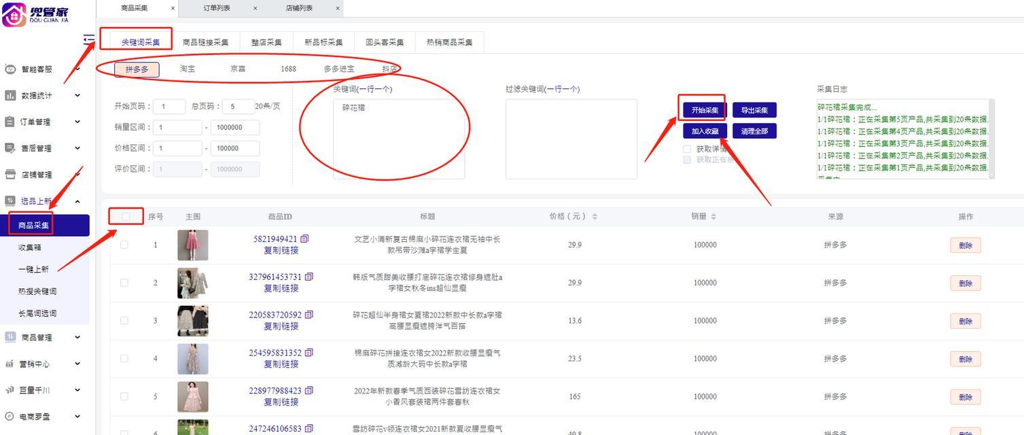The image size is (1024, 435).
Task: Open 热搜关键词 in the sidebar
Action: 37,291
